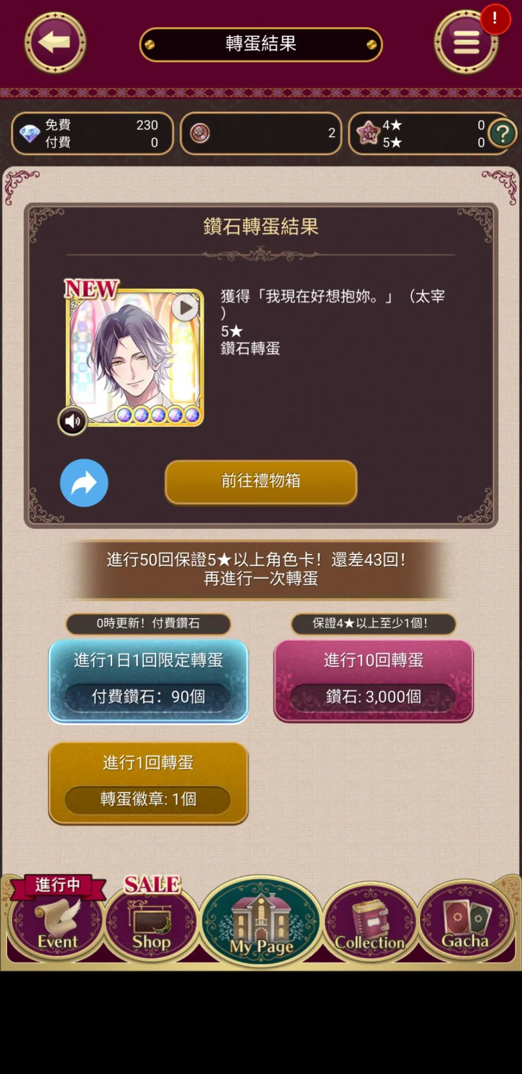This screenshot has width=522, height=1074.
Task: Tap the back arrow button
Action: click(x=55, y=42)
